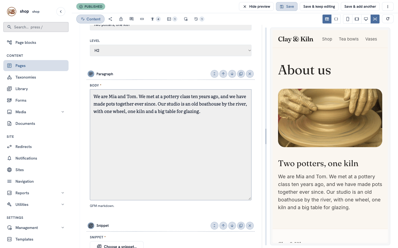
Task: Expand the Reports sidebar section
Action: (x=63, y=193)
